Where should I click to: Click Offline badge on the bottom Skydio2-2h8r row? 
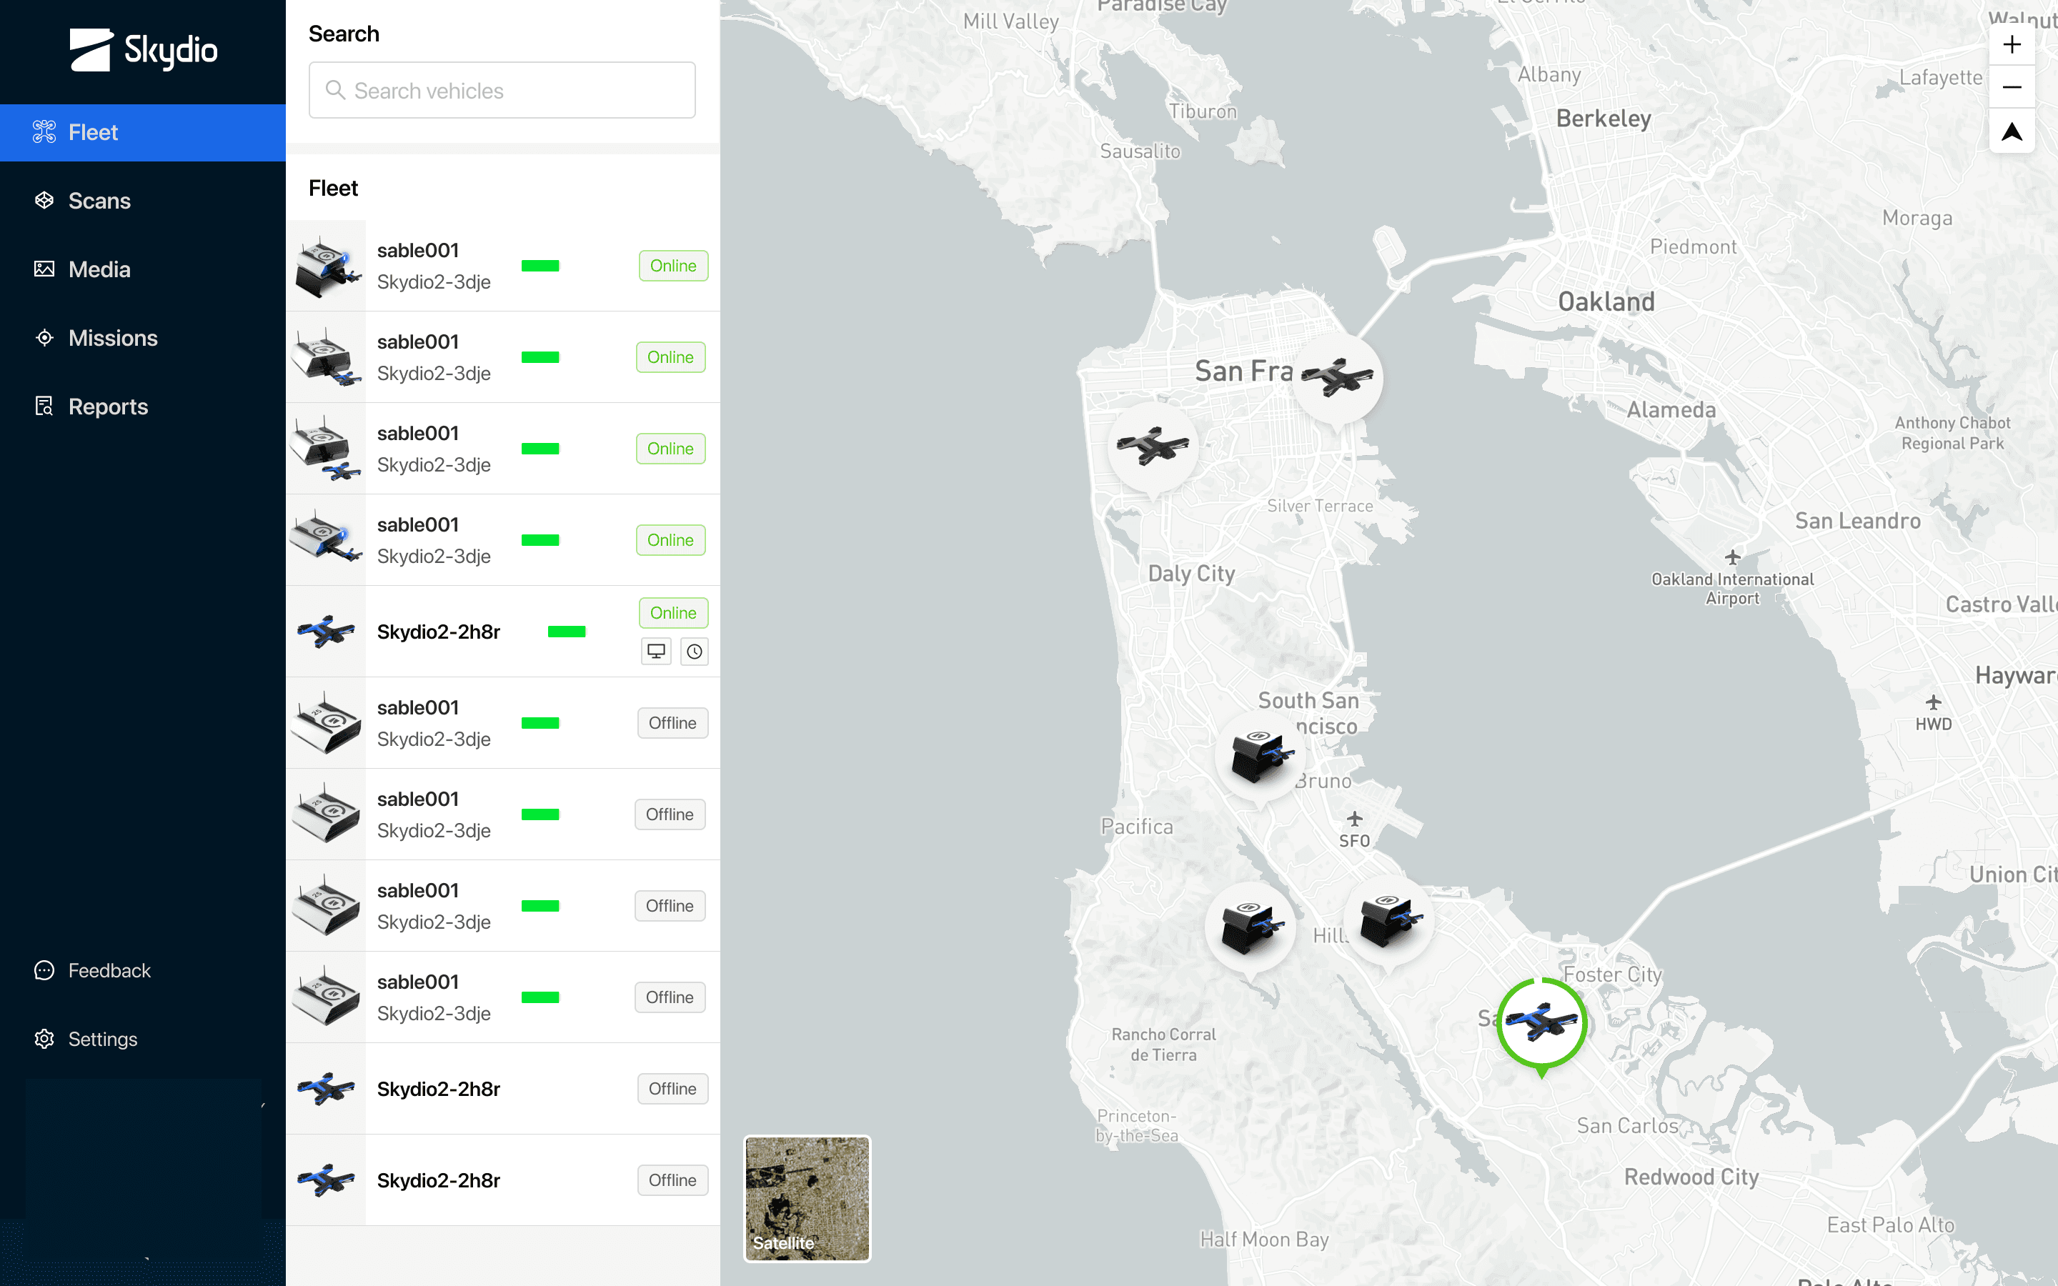[x=672, y=1180]
